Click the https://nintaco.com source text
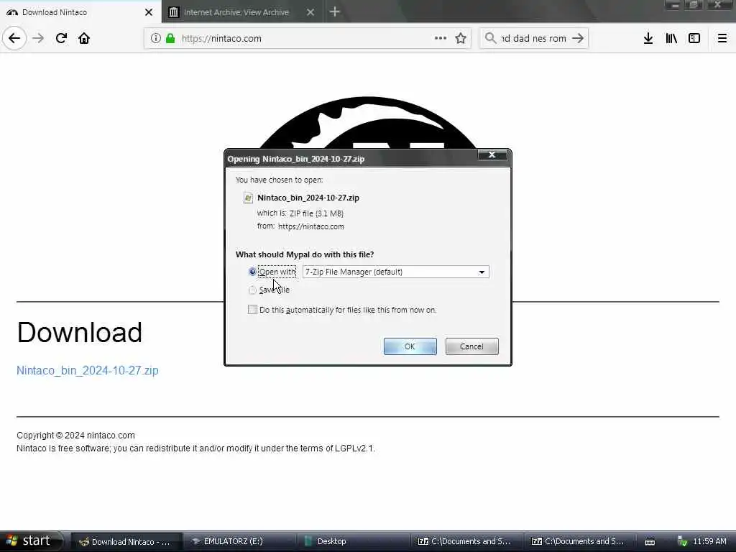The width and height of the screenshot is (736, 552). pos(310,226)
